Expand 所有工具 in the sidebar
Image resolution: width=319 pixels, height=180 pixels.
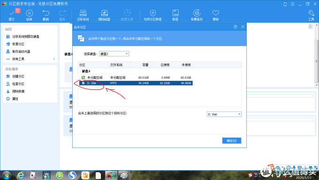click(x=30, y=59)
